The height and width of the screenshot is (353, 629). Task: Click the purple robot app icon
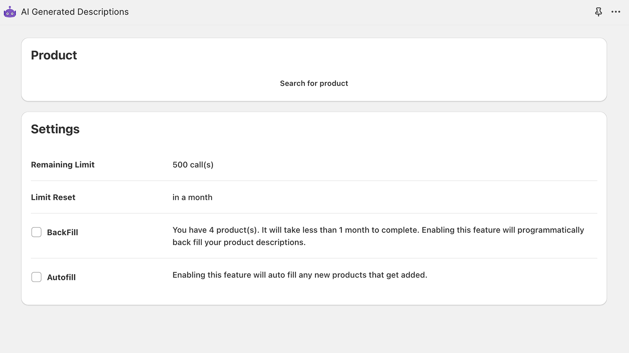point(10,12)
